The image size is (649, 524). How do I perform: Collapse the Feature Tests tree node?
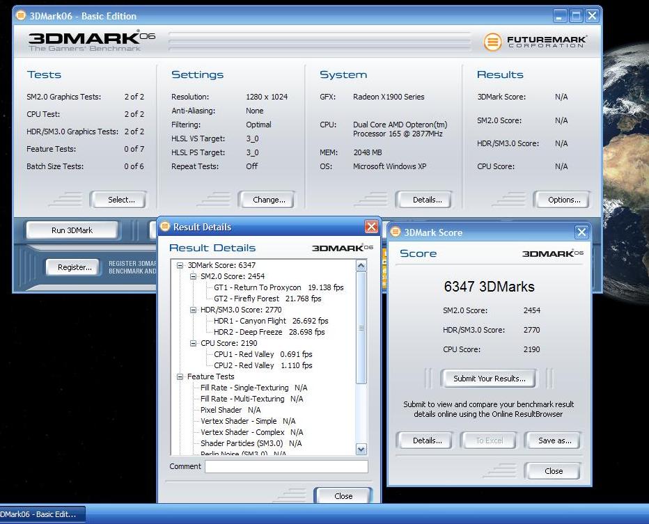pyautogui.click(x=180, y=376)
